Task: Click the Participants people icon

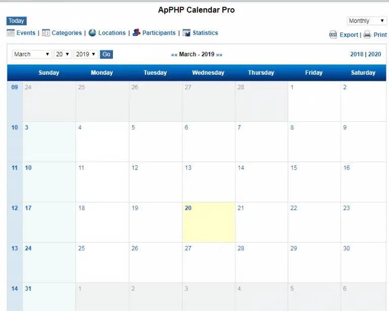Action: (x=136, y=32)
